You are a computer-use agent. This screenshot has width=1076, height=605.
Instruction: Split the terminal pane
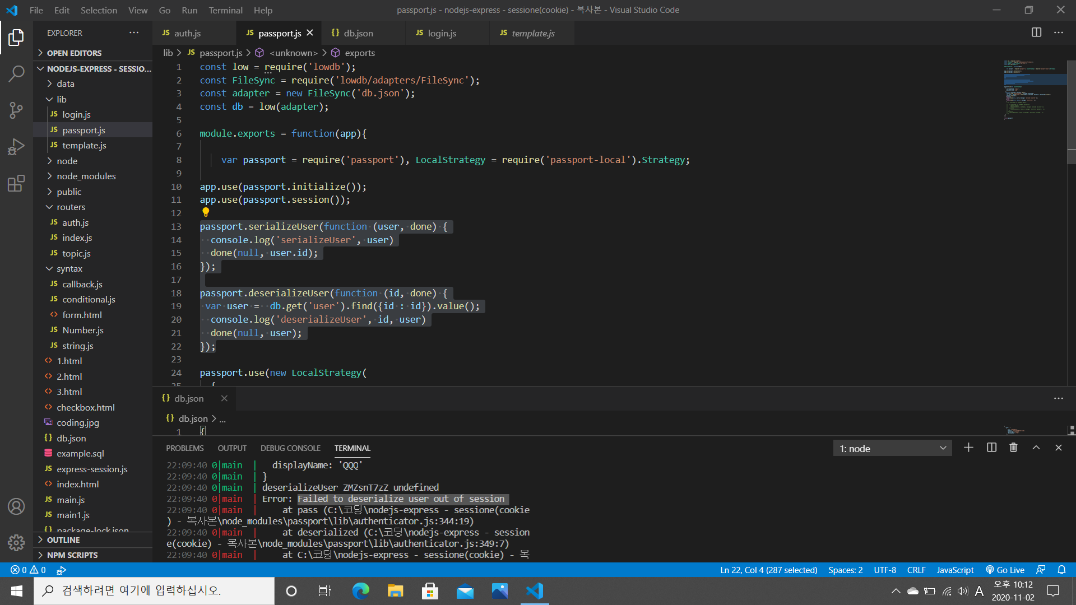coord(991,448)
